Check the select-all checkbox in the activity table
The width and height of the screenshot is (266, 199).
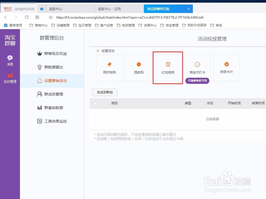click(x=95, y=103)
